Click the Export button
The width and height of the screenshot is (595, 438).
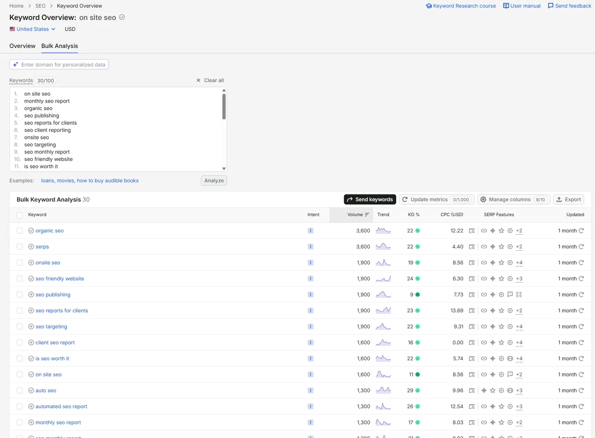tap(569, 199)
